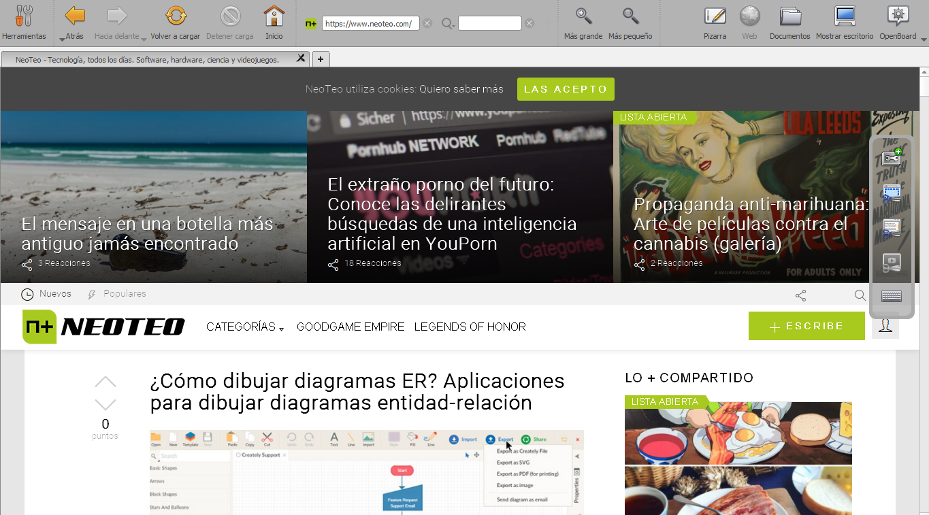Accept cookies with LAS ACEPTO
The height and width of the screenshot is (515, 929).
tap(566, 89)
